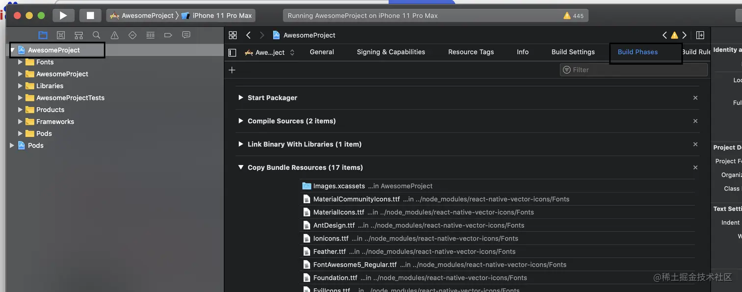Expand the Frameworks folder
This screenshot has width=742, height=292.
20,122
